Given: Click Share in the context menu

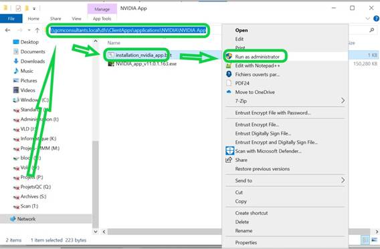Looking at the screenshot, I should point(241,160).
